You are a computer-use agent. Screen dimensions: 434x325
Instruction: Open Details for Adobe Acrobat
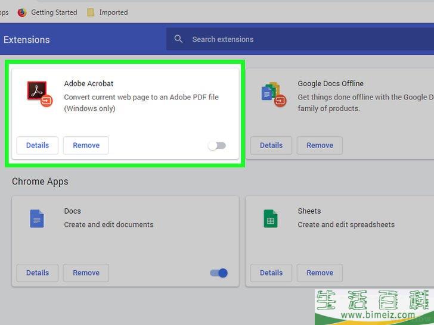(38, 145)
